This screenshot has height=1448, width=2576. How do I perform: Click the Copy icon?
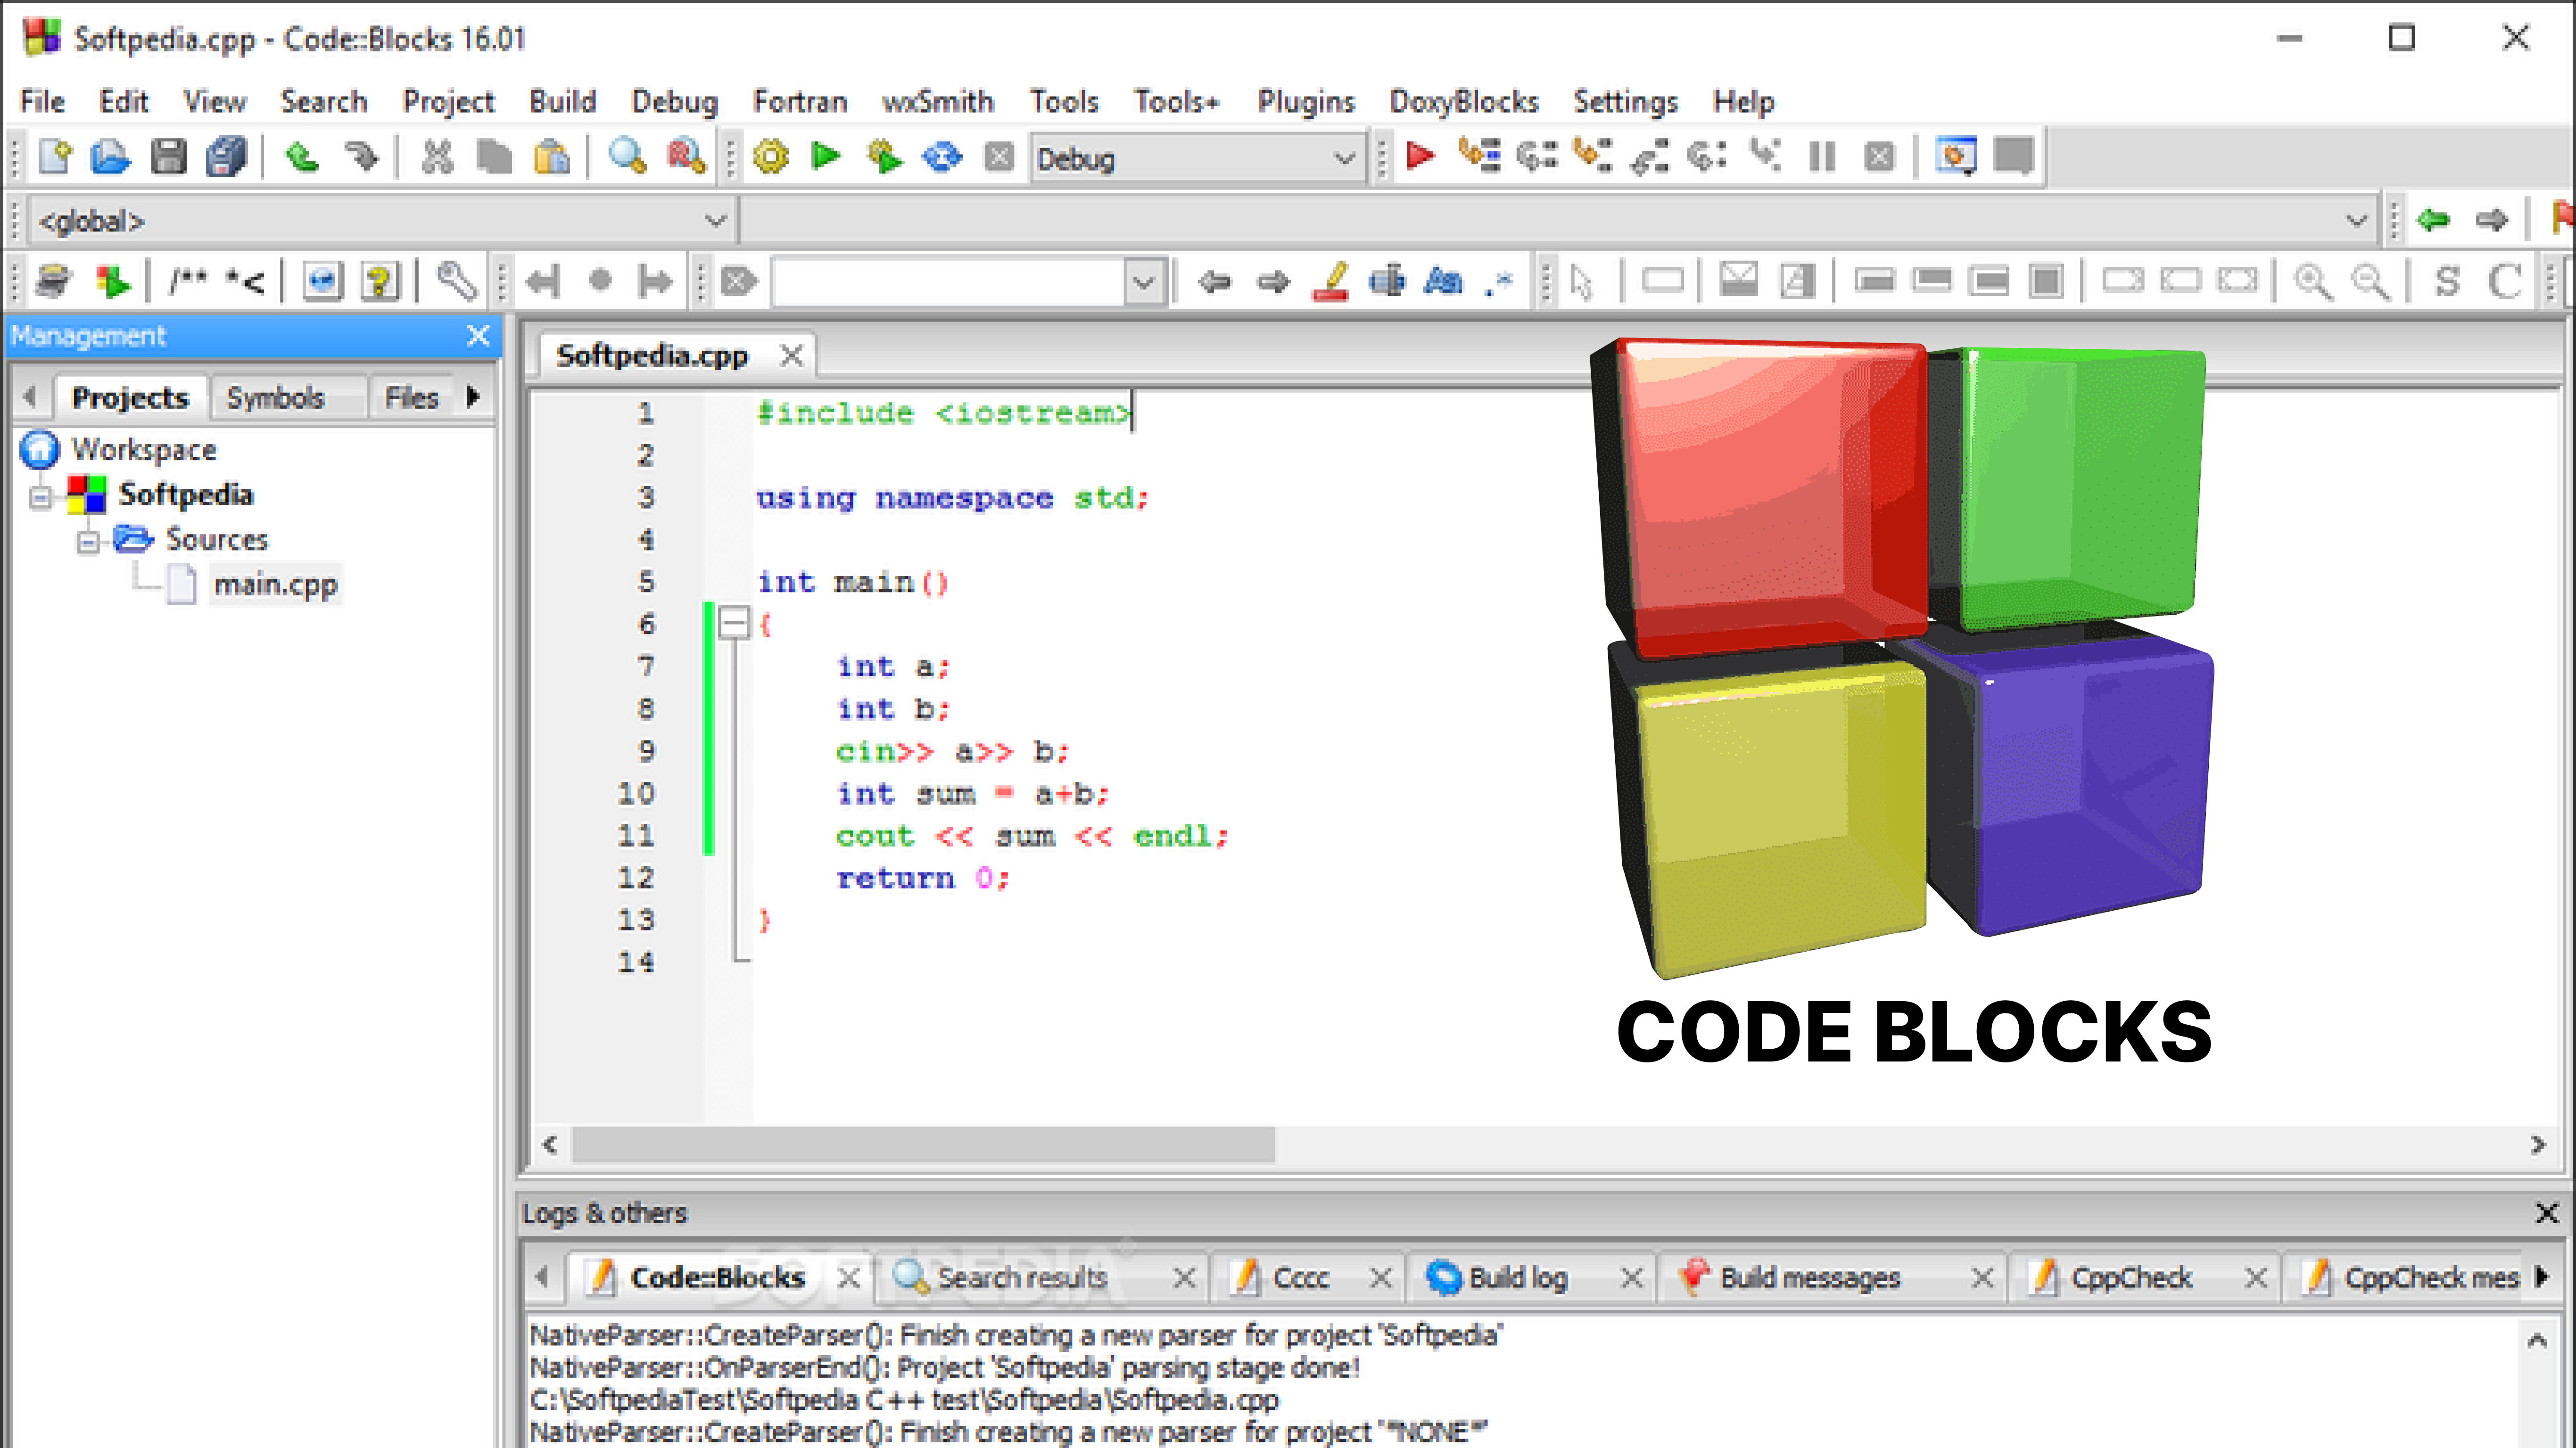494,157
